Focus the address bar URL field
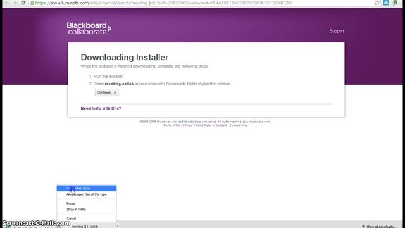405x228 pixels. point(201,3)
